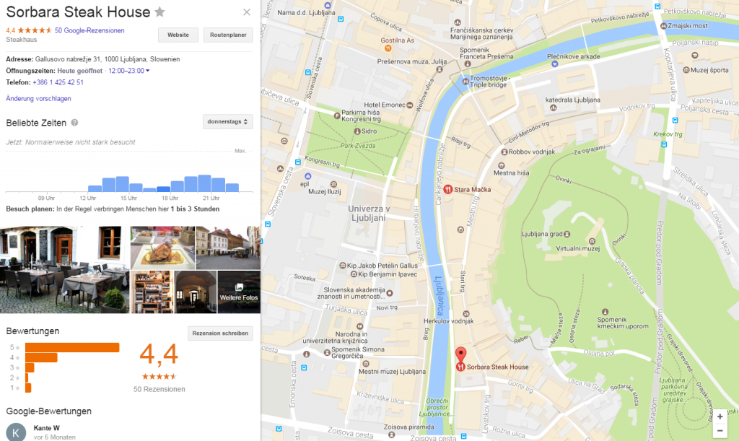Click Plečnikove arkade shopping marker
Viewport: 739px width, 441px height.
(x=555, y=64)
